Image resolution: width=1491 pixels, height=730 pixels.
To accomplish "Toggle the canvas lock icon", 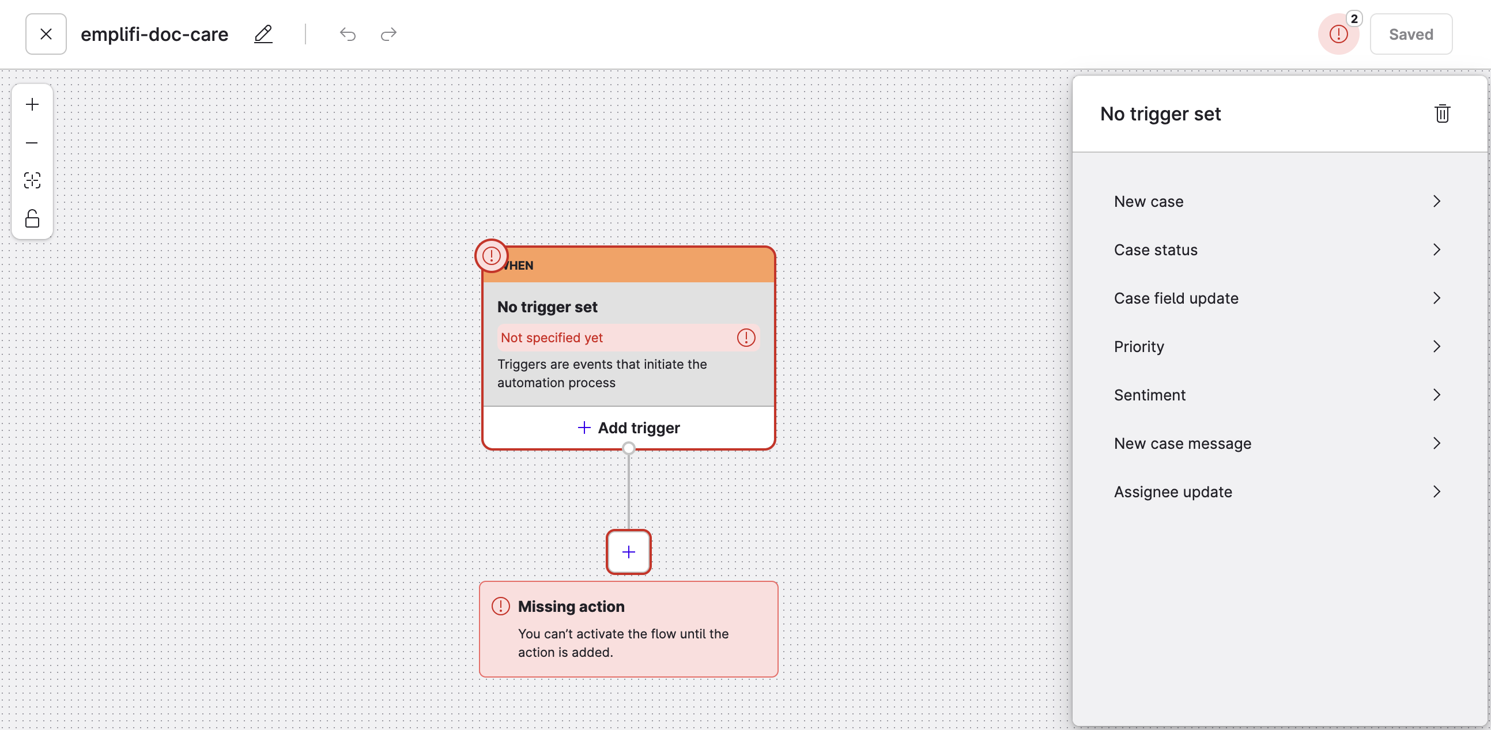I will click(x=32, y=218).
